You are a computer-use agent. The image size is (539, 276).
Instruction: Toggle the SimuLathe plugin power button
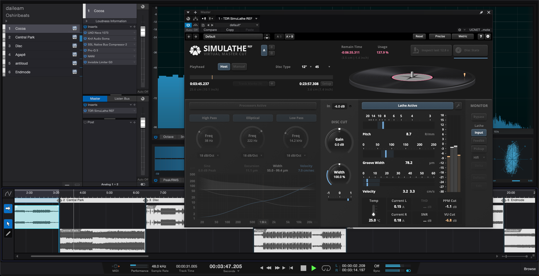tap(188, 25)
